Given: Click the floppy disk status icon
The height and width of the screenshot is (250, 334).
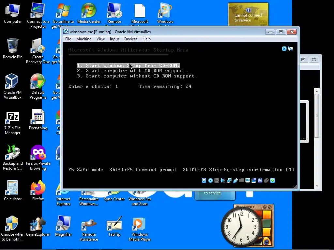Looking at the screenshot, I should [217, 180].
